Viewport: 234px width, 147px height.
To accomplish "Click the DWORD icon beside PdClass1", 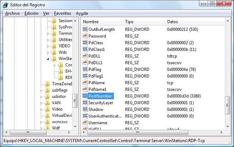I will (x=85, y=49).
